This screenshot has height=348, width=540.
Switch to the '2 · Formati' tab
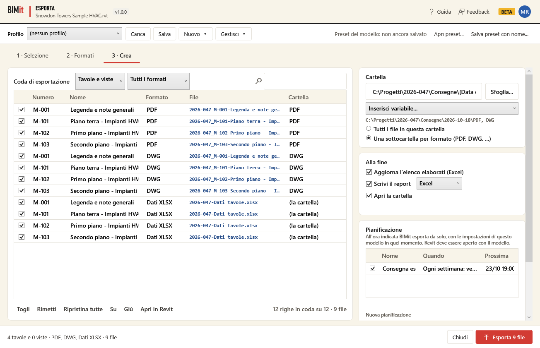tap(80, 55)
